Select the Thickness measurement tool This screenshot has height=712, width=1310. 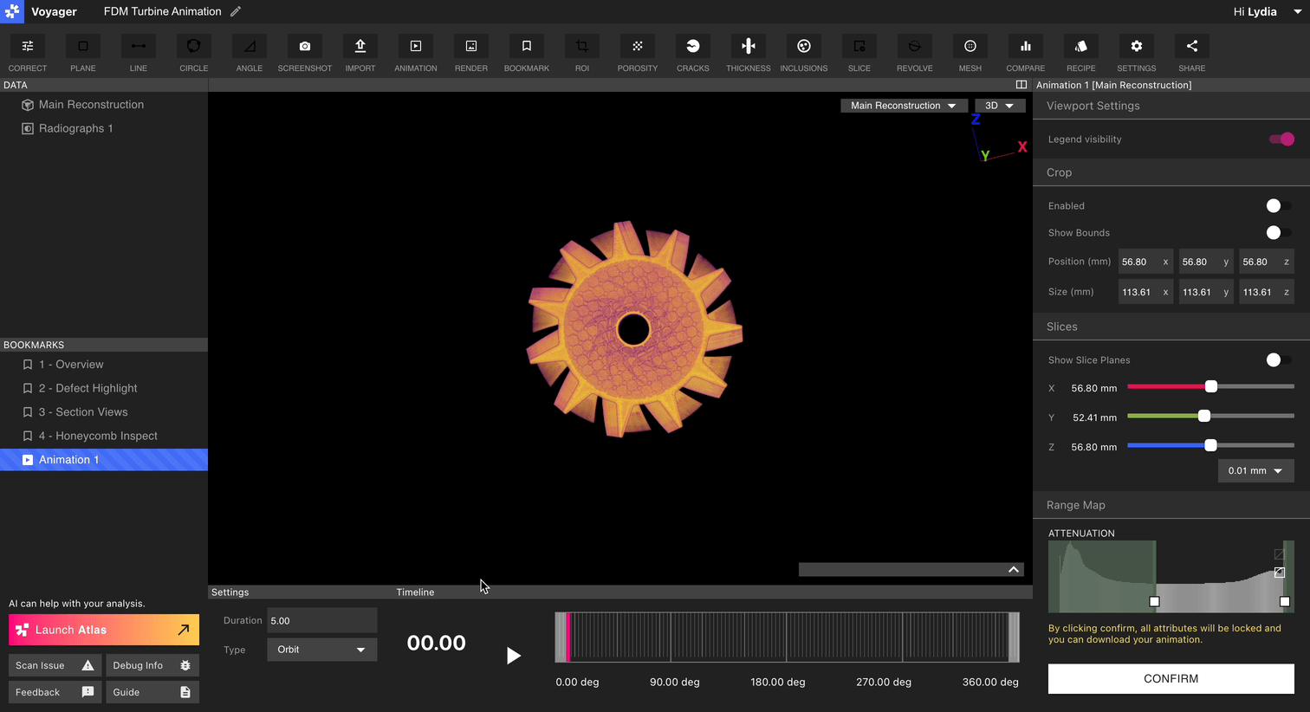pos(748,52)
